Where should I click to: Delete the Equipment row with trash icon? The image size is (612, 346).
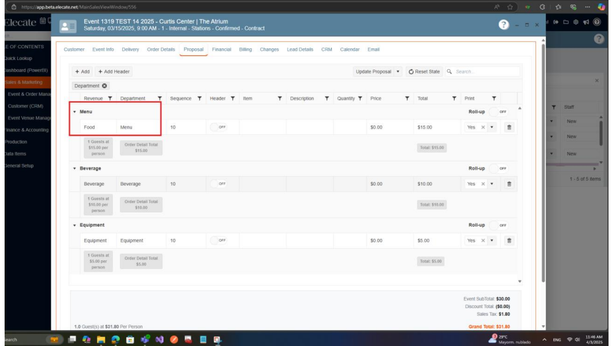coord(509,241)
